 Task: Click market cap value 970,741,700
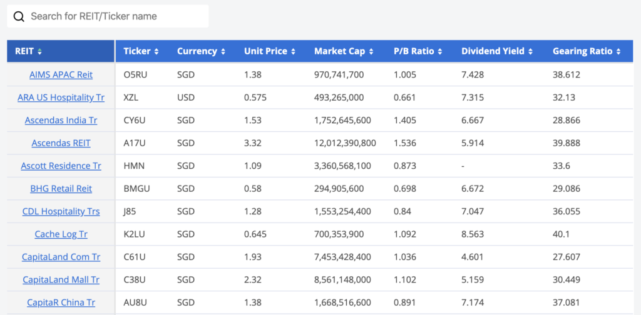(339, 74)
